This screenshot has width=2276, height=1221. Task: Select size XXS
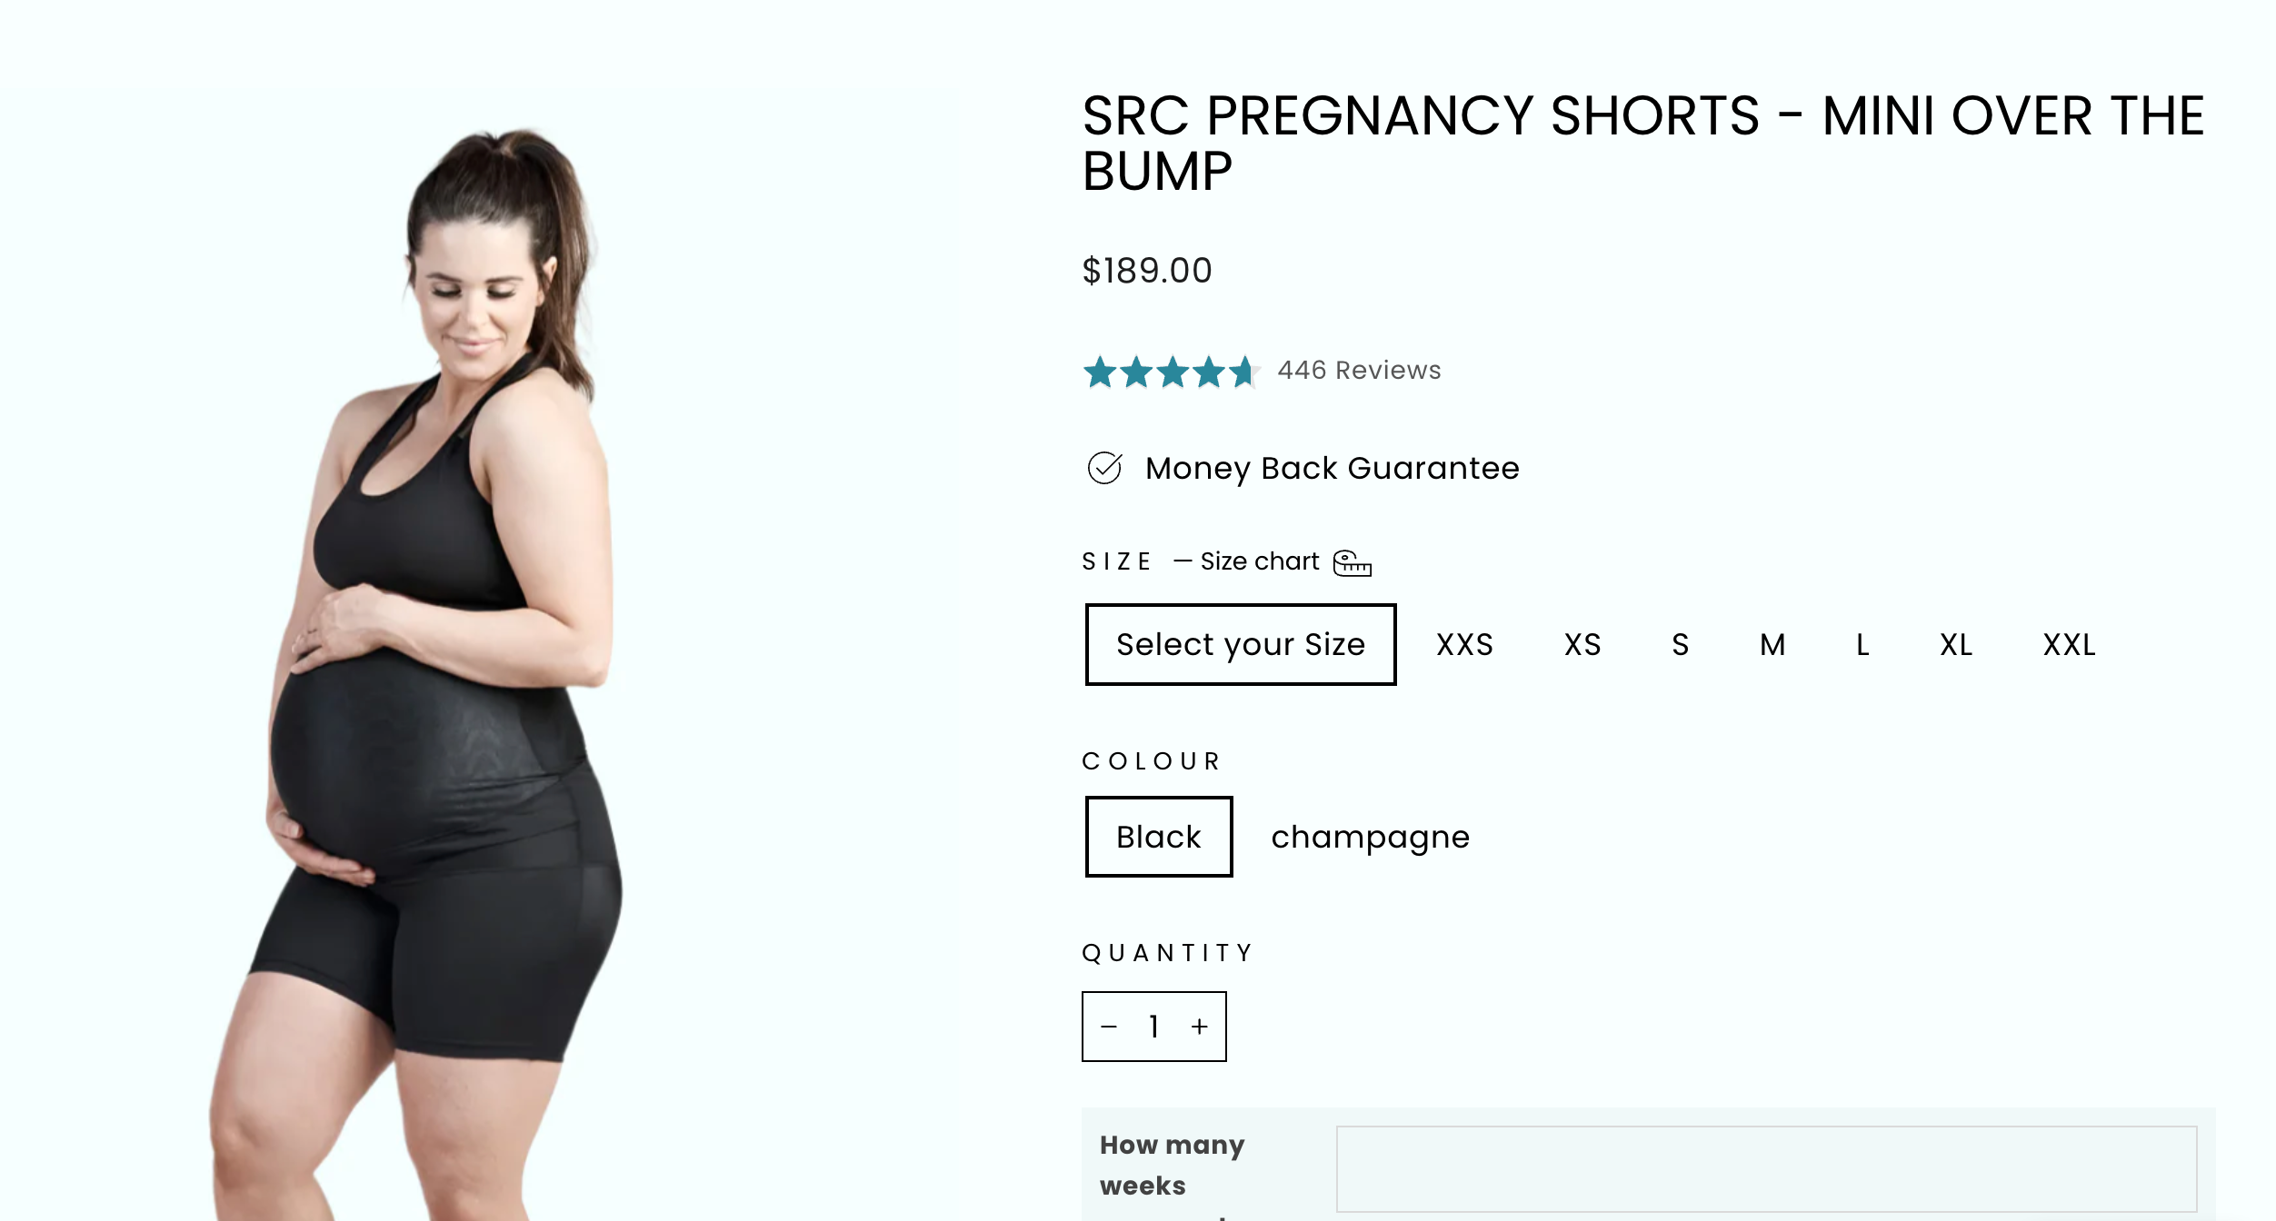click(1464, 645)
